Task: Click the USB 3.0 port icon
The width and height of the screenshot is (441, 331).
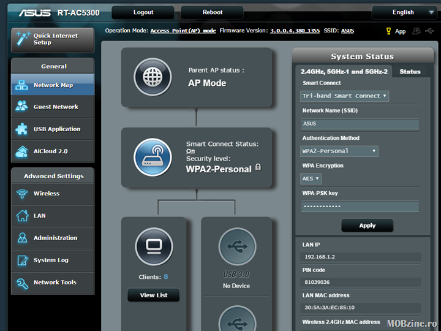Action: point(237,246)
